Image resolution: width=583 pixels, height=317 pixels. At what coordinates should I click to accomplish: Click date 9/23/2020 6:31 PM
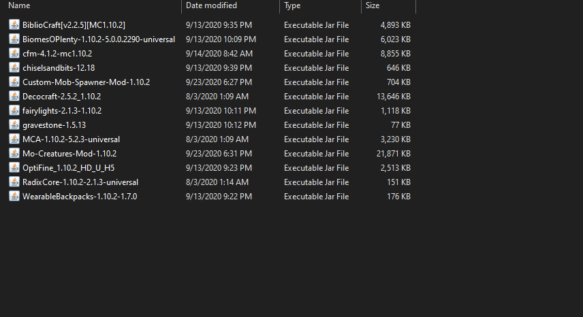219,154
